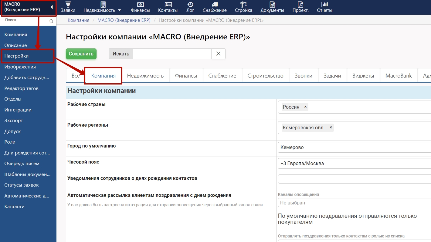Viewport: 431px width, 242px height.
Task: Open Интеграции in the sidebar menu
Action: [x=18, y=110]
